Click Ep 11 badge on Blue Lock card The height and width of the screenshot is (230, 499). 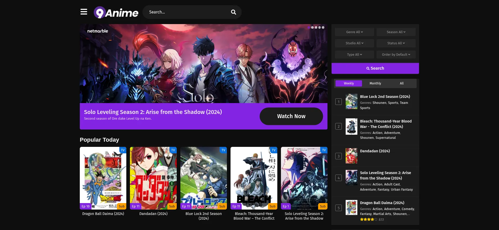pyautogui.click(x=186, y=206)
